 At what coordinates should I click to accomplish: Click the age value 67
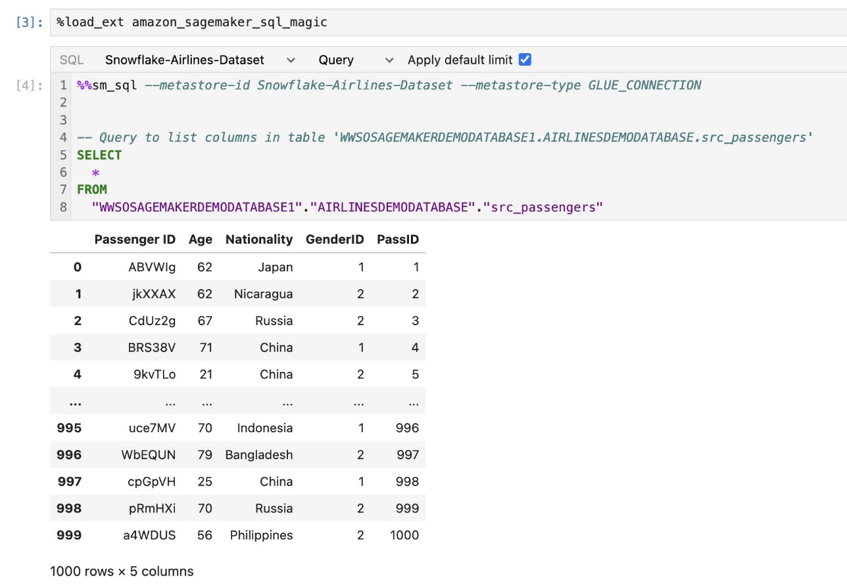[205, 321]
